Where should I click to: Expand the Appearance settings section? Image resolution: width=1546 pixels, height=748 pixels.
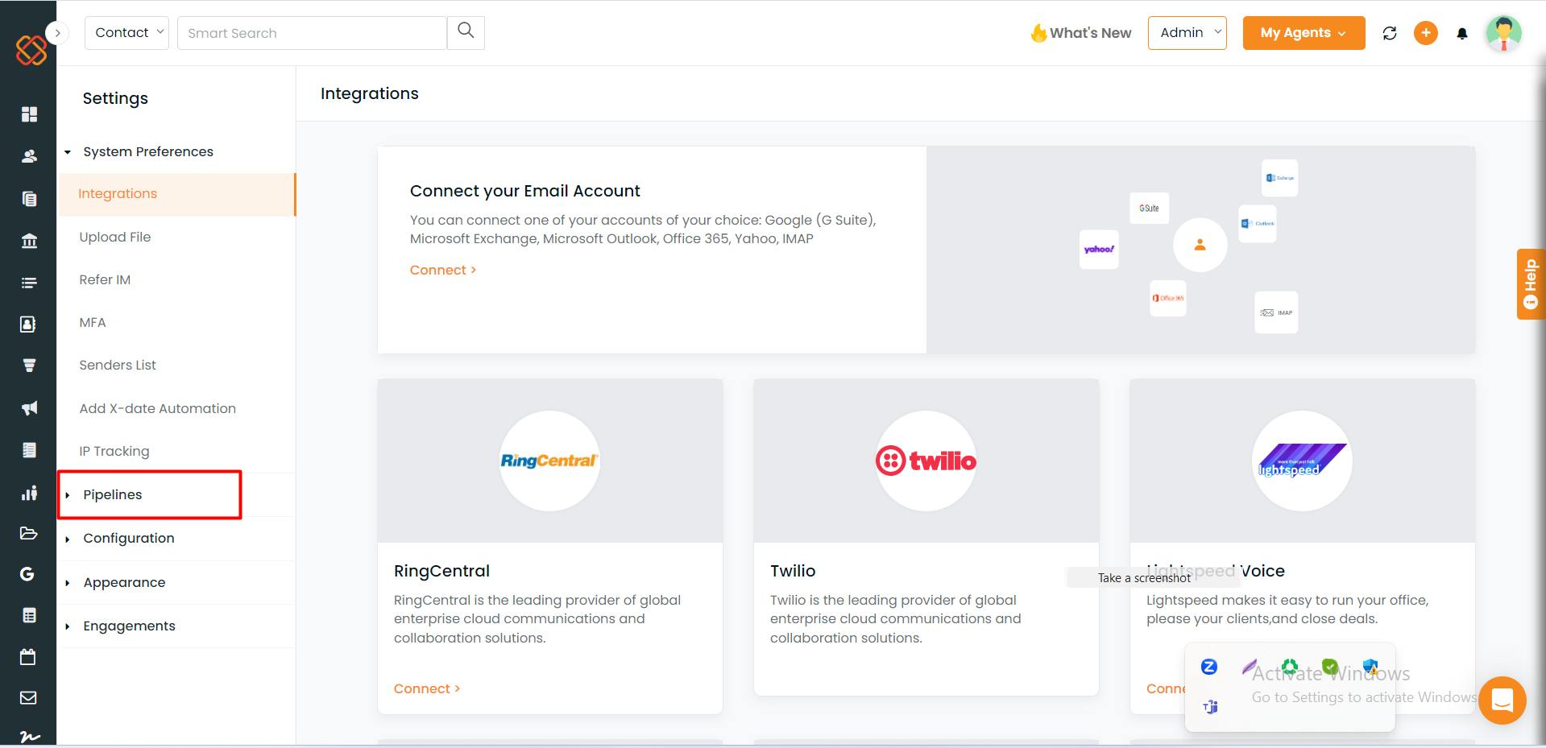coord(124,582)
